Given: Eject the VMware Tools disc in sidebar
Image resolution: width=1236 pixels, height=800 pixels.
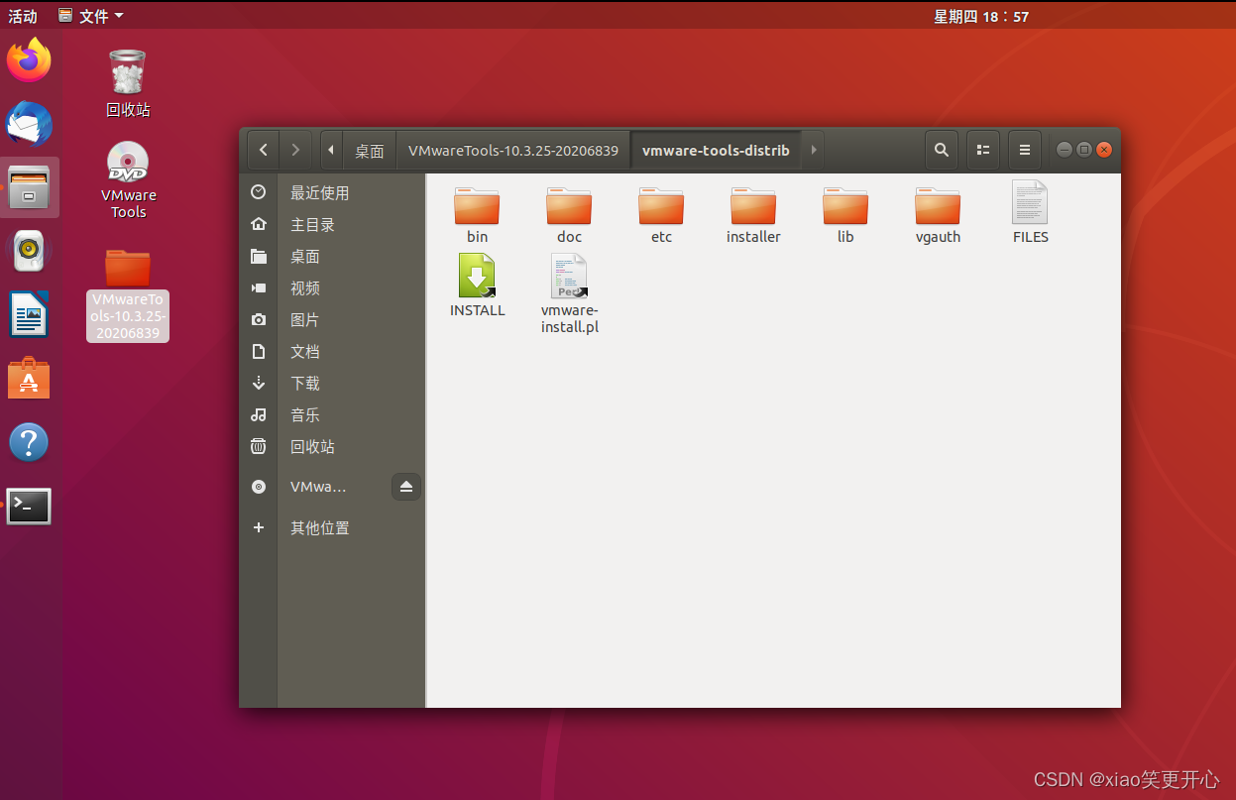Looking at the screenshot, I should [x=406, y=487].
